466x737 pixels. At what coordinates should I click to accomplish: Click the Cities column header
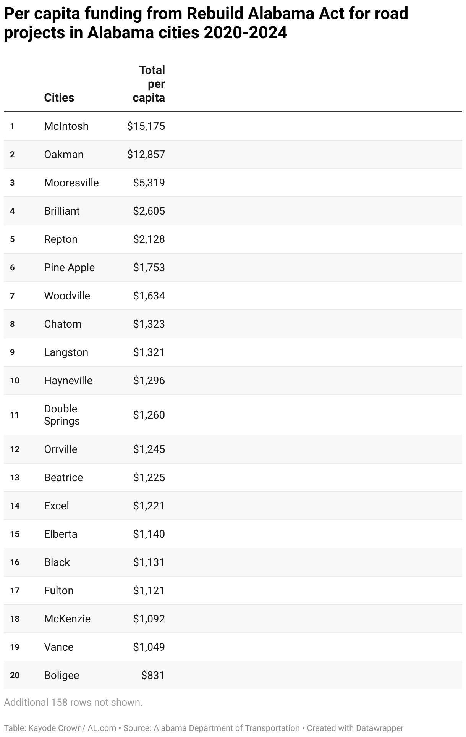tap(59, 98)
